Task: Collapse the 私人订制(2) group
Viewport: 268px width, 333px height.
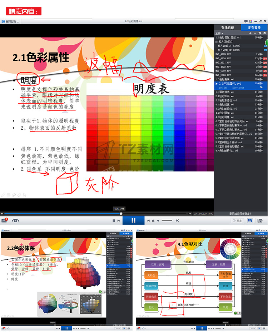Action: click(217, 41)
